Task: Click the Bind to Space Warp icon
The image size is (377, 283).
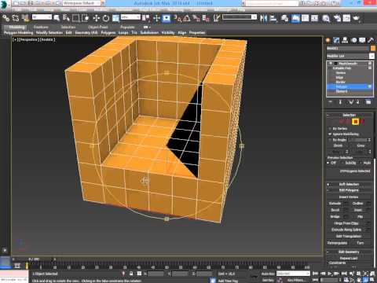Action: (25, 18)
